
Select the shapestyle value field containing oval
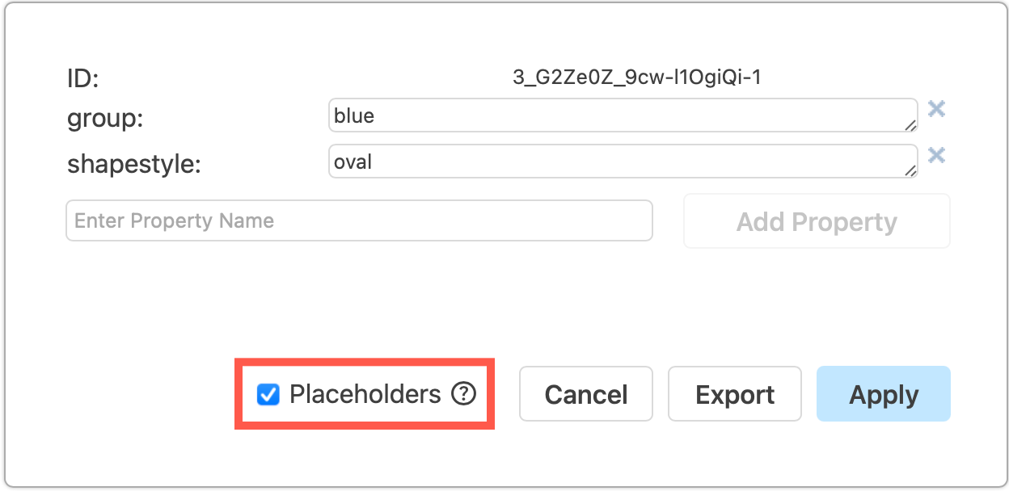pyautogui.click(x=623, y=161)
